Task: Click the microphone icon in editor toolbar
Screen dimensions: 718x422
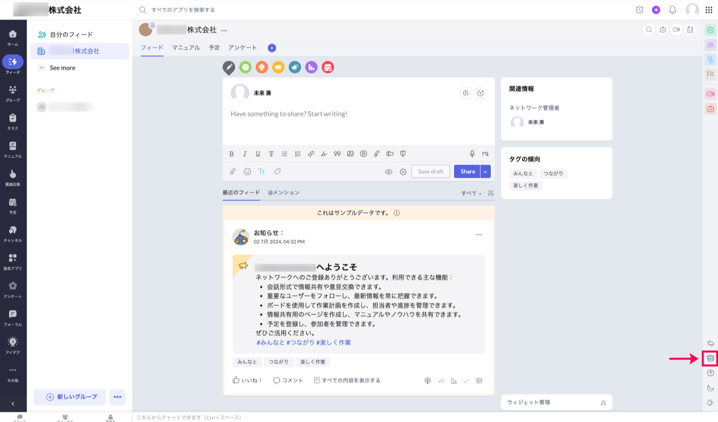Action: coord(472,154)
